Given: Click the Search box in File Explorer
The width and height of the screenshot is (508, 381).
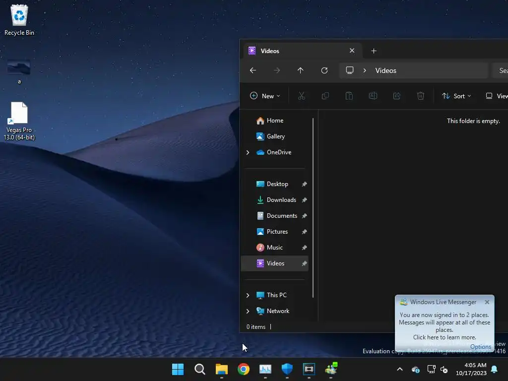Looking at the screenshot, I should click(x=500, y=70).
